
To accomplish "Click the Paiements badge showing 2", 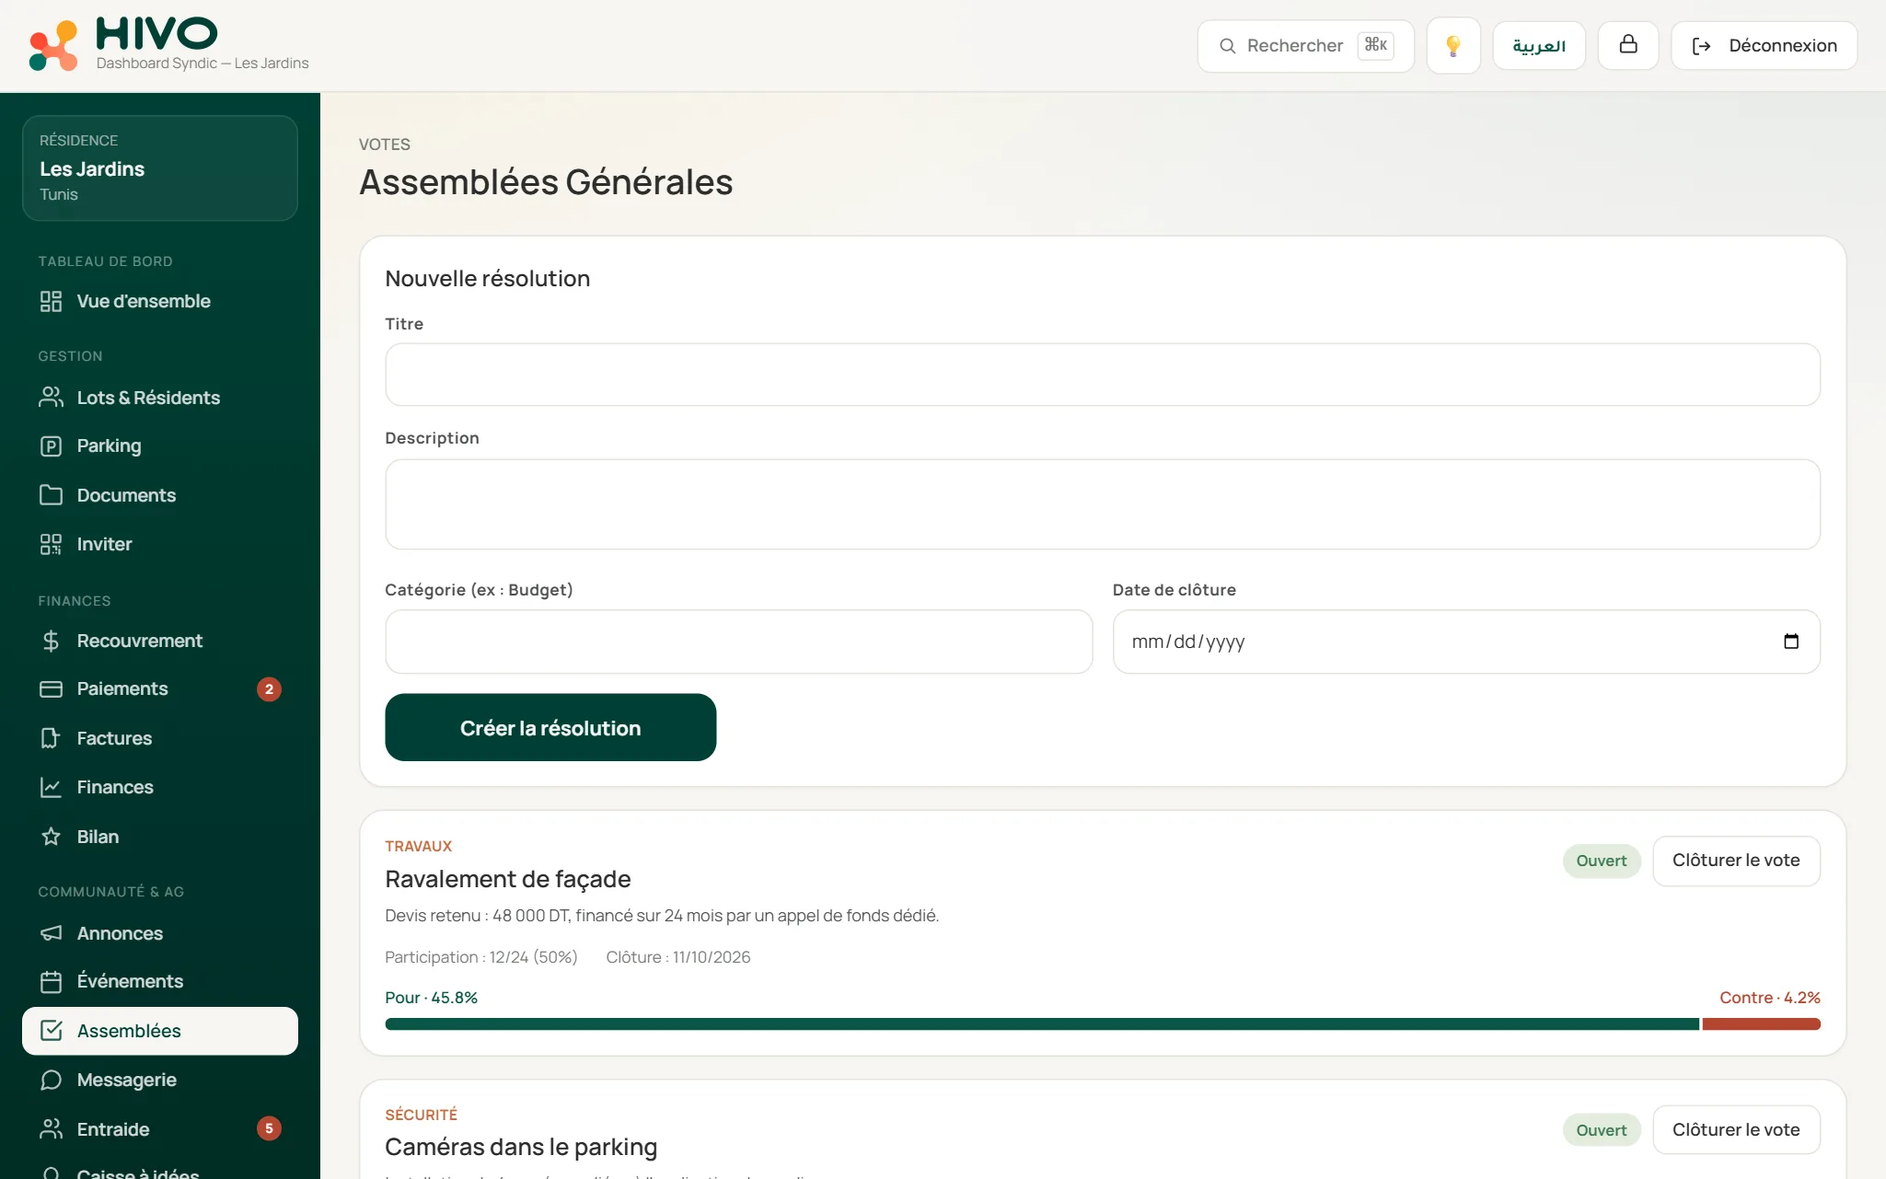I will pyautogui.click(x=269, y=689).
